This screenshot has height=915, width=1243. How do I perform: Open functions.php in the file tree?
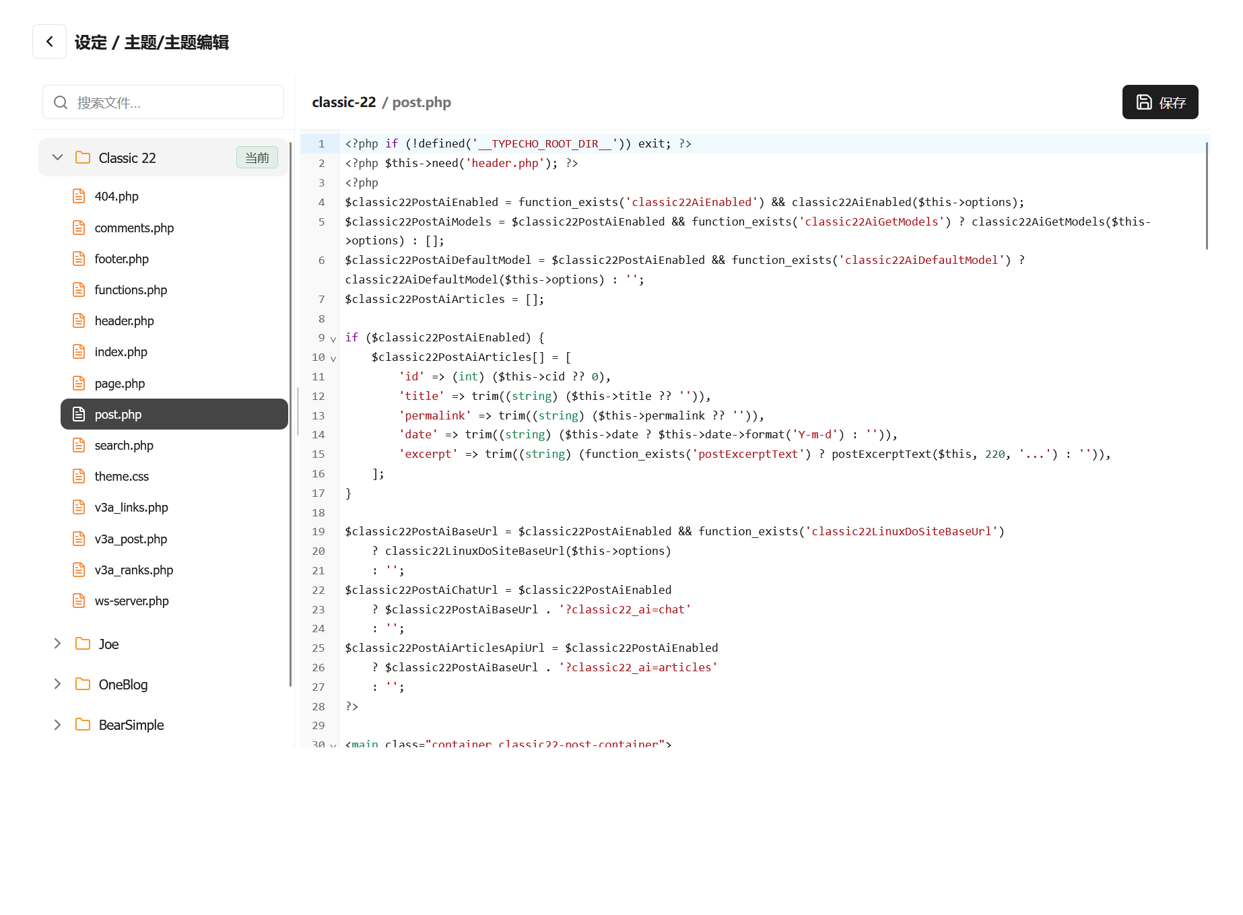[x=131, y=290]
